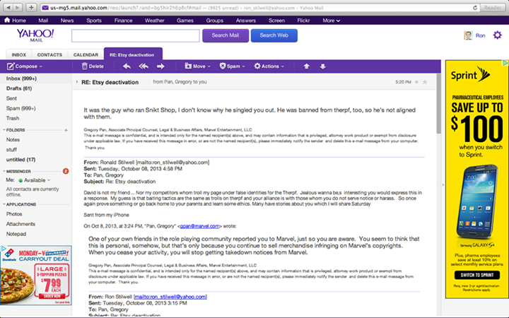Open the untitled (17) folder

21,160
